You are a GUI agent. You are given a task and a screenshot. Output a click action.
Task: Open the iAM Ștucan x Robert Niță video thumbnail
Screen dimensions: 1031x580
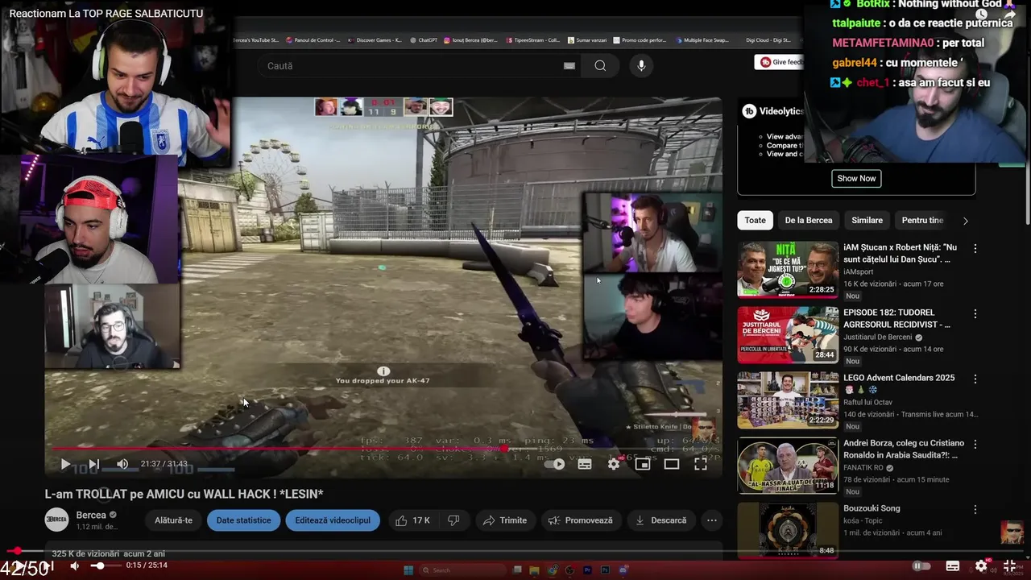pyautogui.click(x=788, y=270)
